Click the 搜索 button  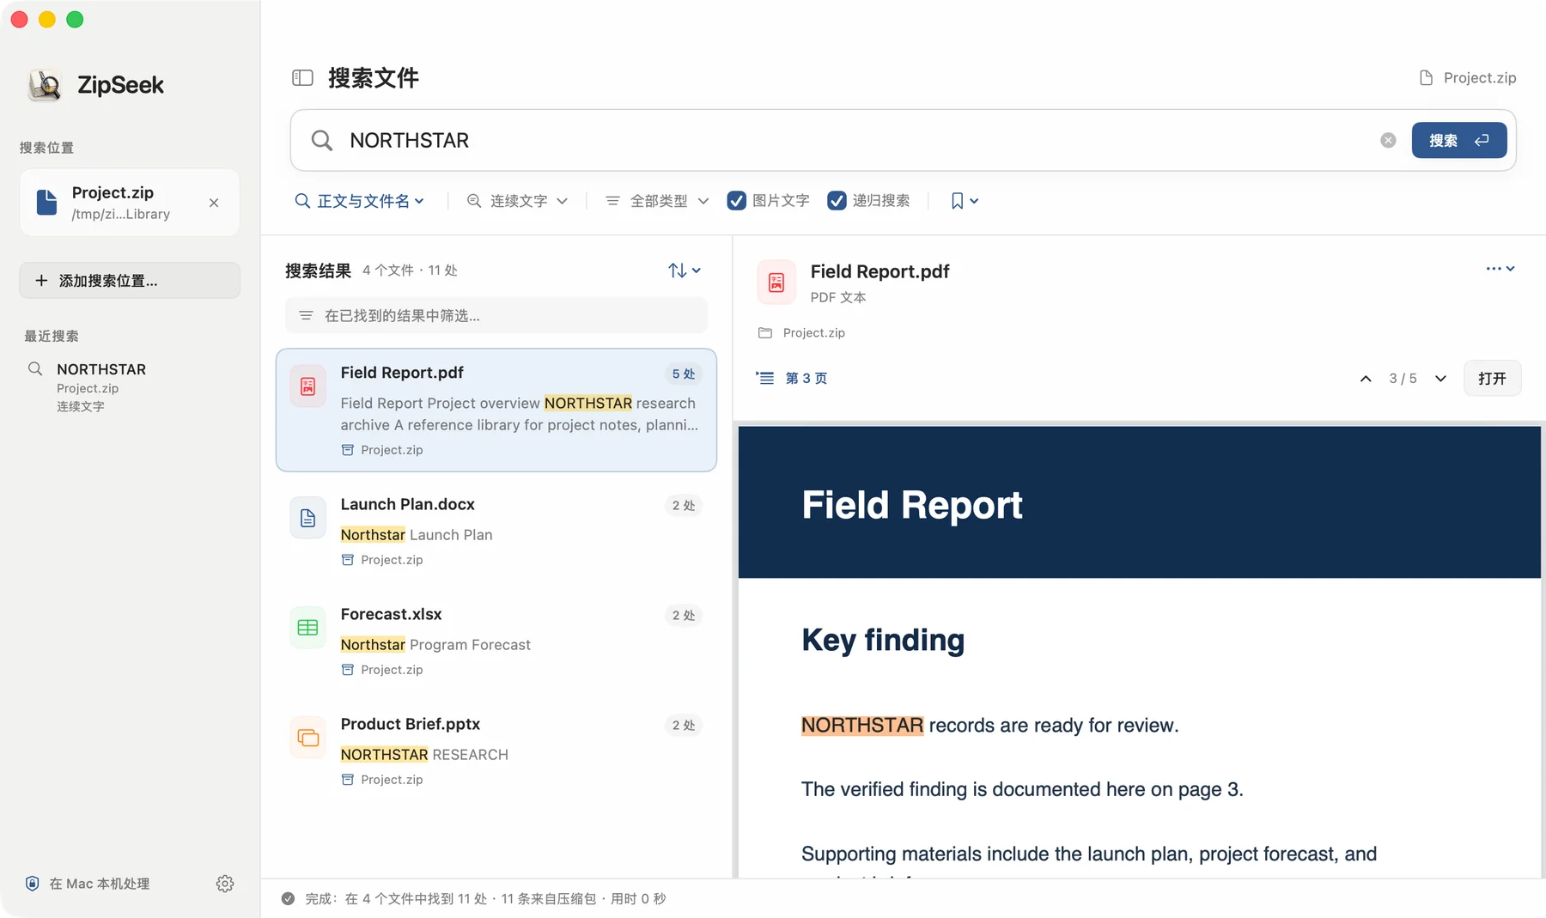point(1458,141)
